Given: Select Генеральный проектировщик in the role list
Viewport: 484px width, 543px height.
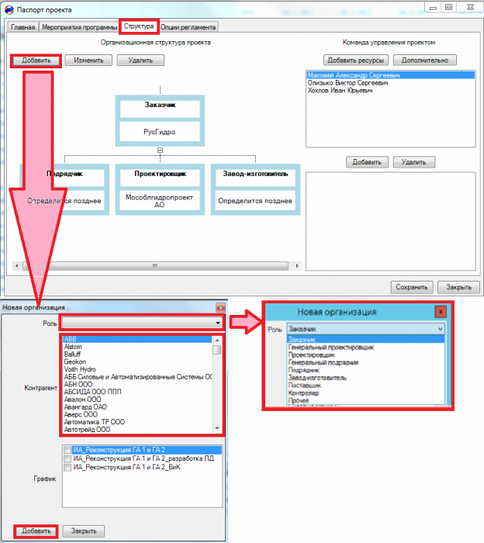Looking at the screenshot, I should pos(331,348).
